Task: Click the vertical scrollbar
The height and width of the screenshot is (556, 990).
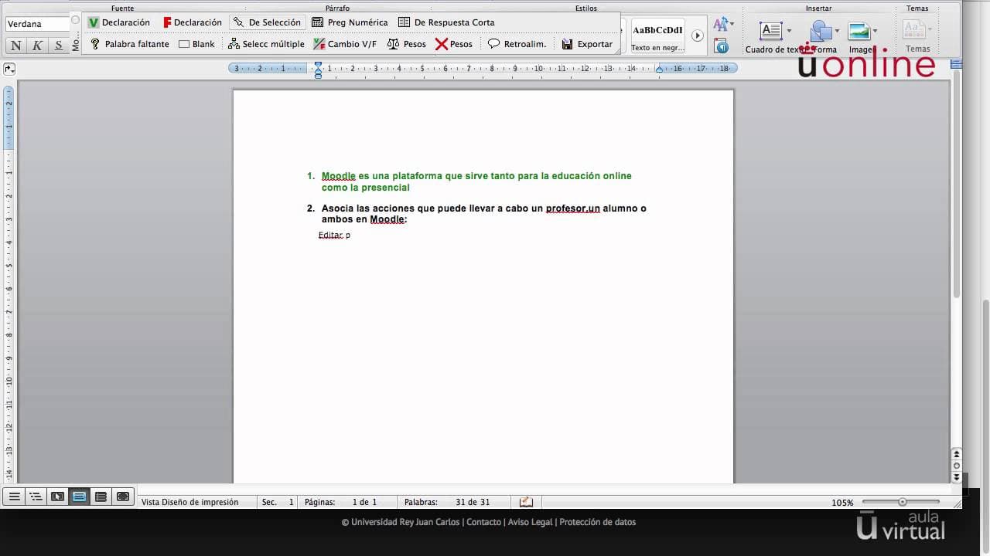Action: click(x=957, y=184)
